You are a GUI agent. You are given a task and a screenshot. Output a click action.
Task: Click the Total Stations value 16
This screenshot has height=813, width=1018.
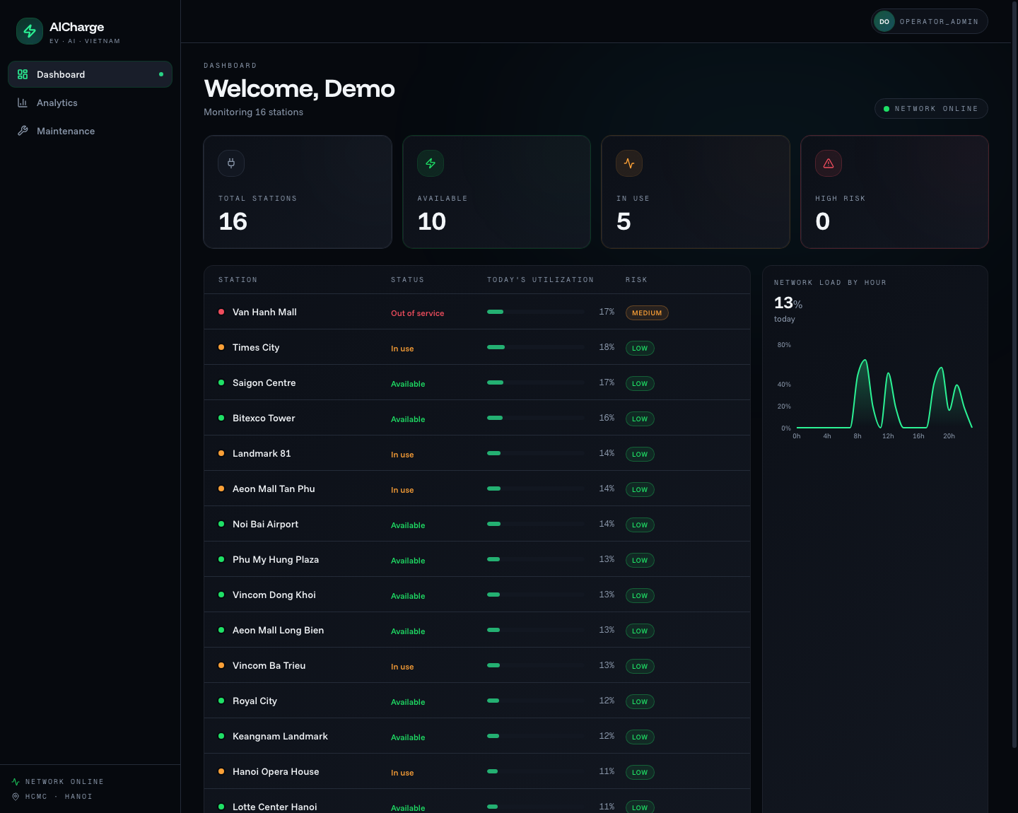point(233,221)
